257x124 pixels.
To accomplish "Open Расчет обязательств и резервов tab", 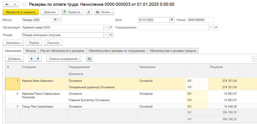I will (x=62, y=51).
